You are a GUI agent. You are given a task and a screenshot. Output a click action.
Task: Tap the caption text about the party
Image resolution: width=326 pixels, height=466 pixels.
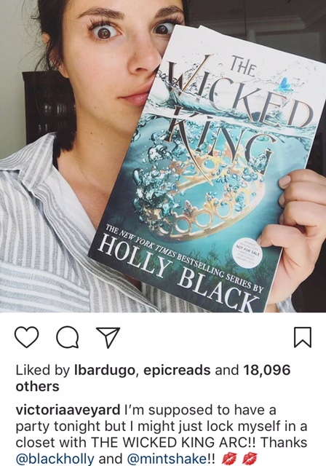pos(162,434)
